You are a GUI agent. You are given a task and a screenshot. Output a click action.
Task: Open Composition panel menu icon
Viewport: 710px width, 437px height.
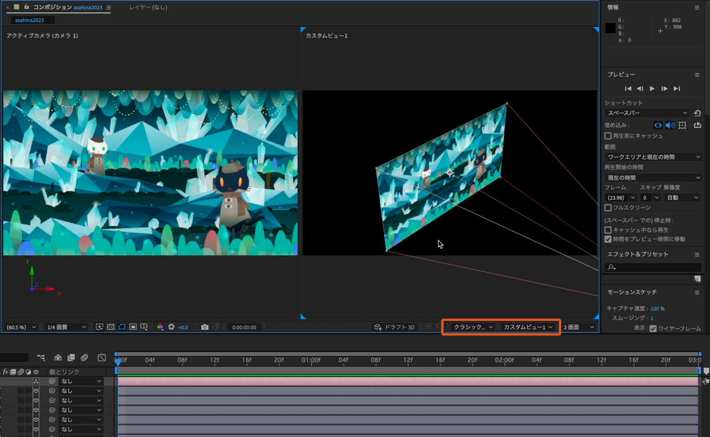coord(109,8)
